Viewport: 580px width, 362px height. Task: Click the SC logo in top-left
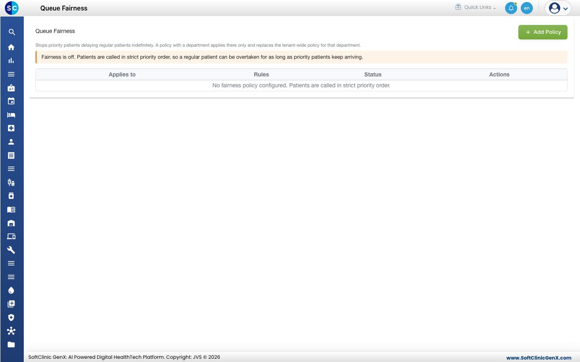(x=12, y=8)
